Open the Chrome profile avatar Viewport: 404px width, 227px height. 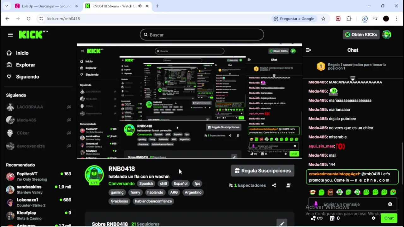coord(386,19)
